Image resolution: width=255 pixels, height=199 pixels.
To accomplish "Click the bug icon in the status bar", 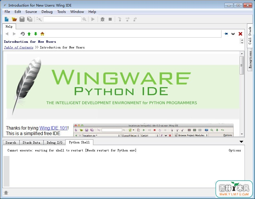I will point(6,193).
